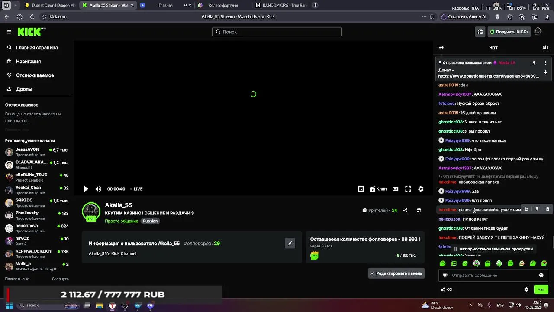The height and width of the screenshot is (312, 554).
Task: Open recommended channel xBeRLINx_TRUE
Action: 37,177
